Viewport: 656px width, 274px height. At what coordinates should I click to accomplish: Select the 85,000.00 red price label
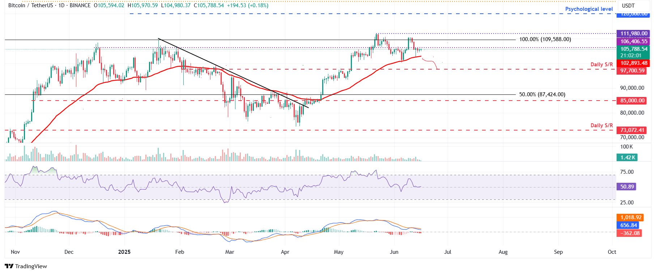pos(632,101)
